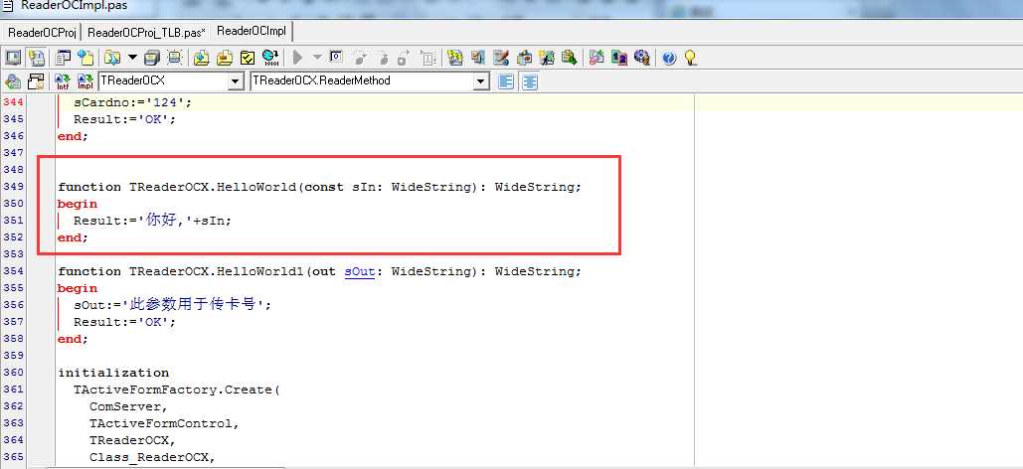1023x469 pixels.
Task: Click the New Items icon with plus sign
Action: click(85, 58)
